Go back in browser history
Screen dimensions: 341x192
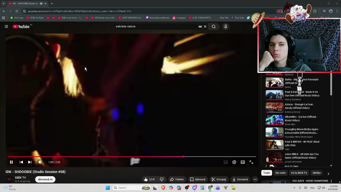coord(4,11)
